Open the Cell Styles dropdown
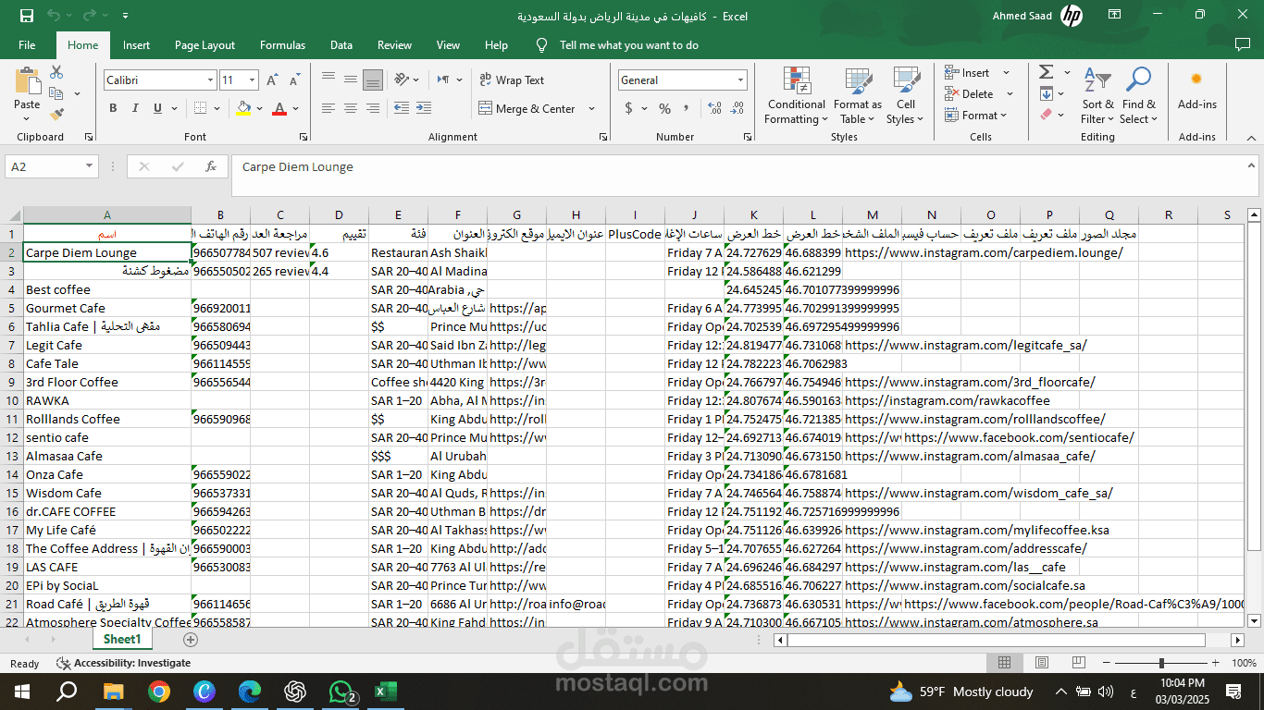 [905, 95]
